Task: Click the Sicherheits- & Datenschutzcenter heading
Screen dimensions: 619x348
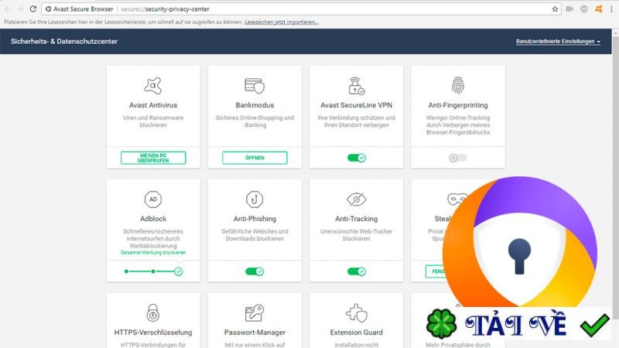Action: point(64,42)
